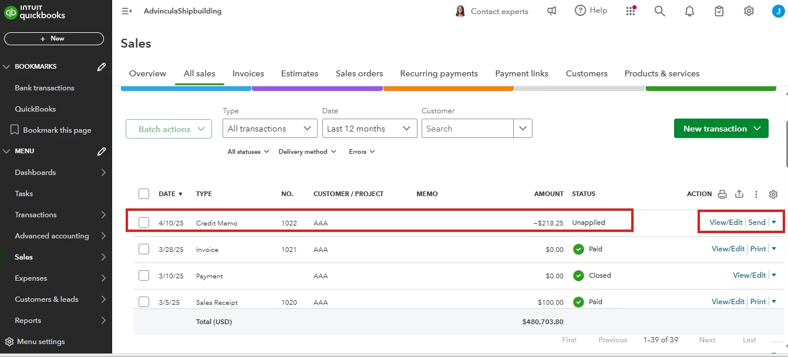
Task: Click the megaphone announcements icon
Action: [x=551, y=11]
